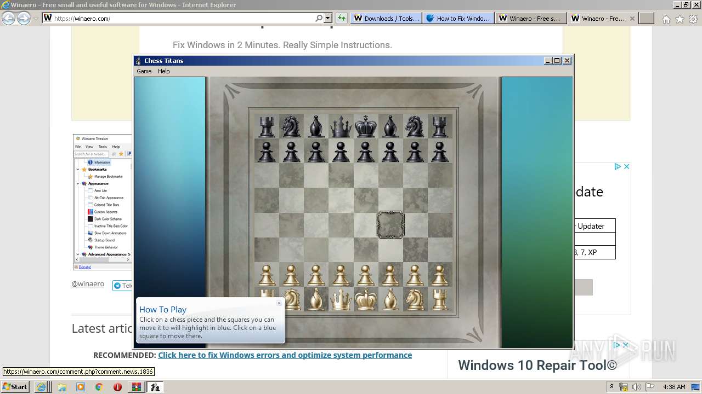Open the network status tray icon
The width and height of the screenshot is (702, 394).
tap(624, 387)
